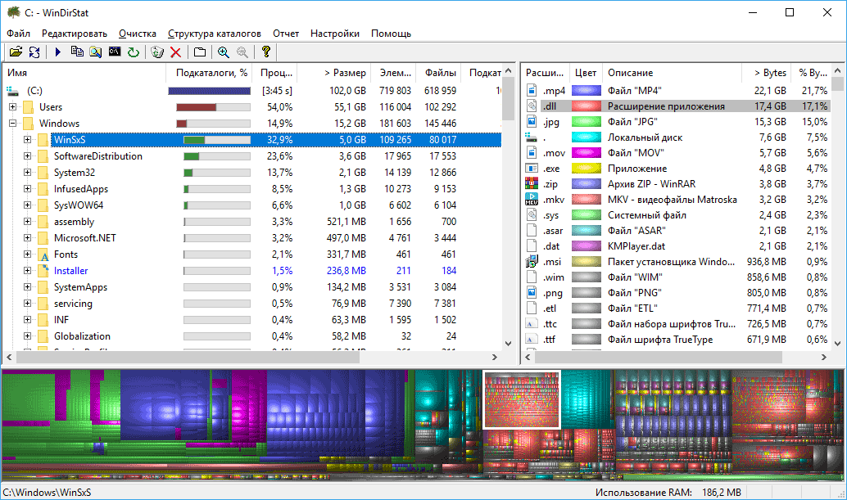847x500 pixels.
Task: Open command prompt from the toolbar
Action: [x=115, y=52]
